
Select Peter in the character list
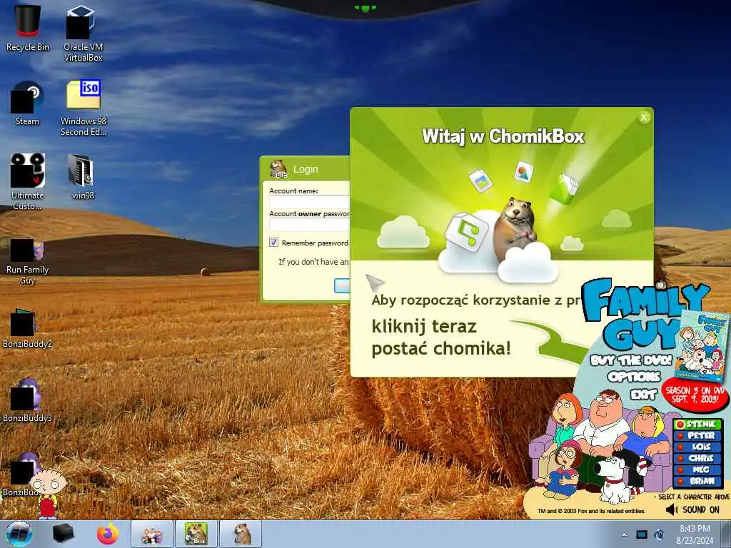[698, 435]
